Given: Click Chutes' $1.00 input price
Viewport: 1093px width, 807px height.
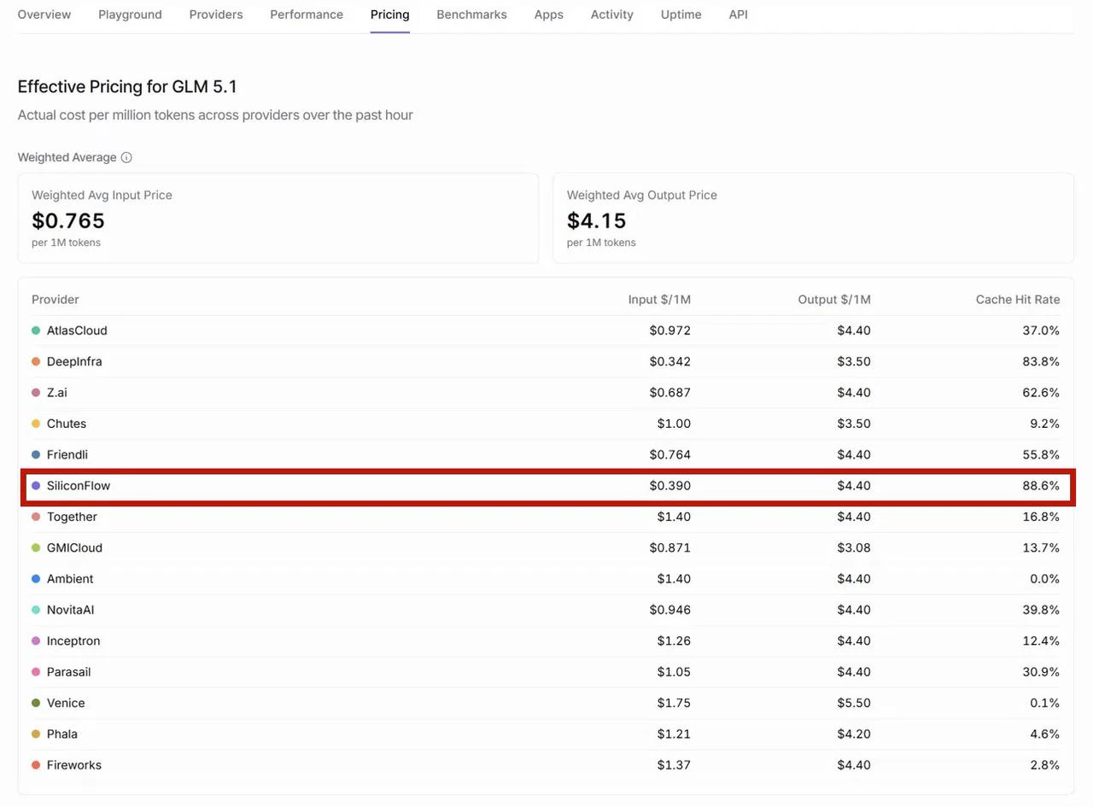Looking at the screenshot, I should [675, 424].
